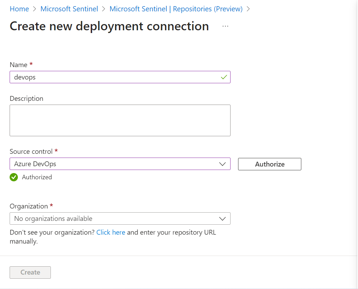Open Microsoft Sentinel | Repositories (Preview) breadcrumb
This screenshot has height=289, width=358.
pyautogui.click(x=176, y=9)
